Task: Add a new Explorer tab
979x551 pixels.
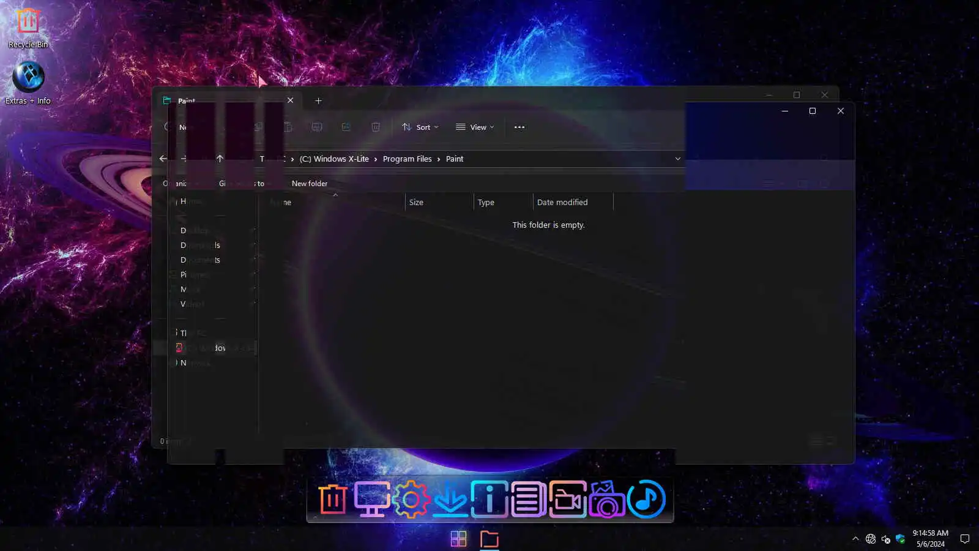Action: (x=318, y=100)
